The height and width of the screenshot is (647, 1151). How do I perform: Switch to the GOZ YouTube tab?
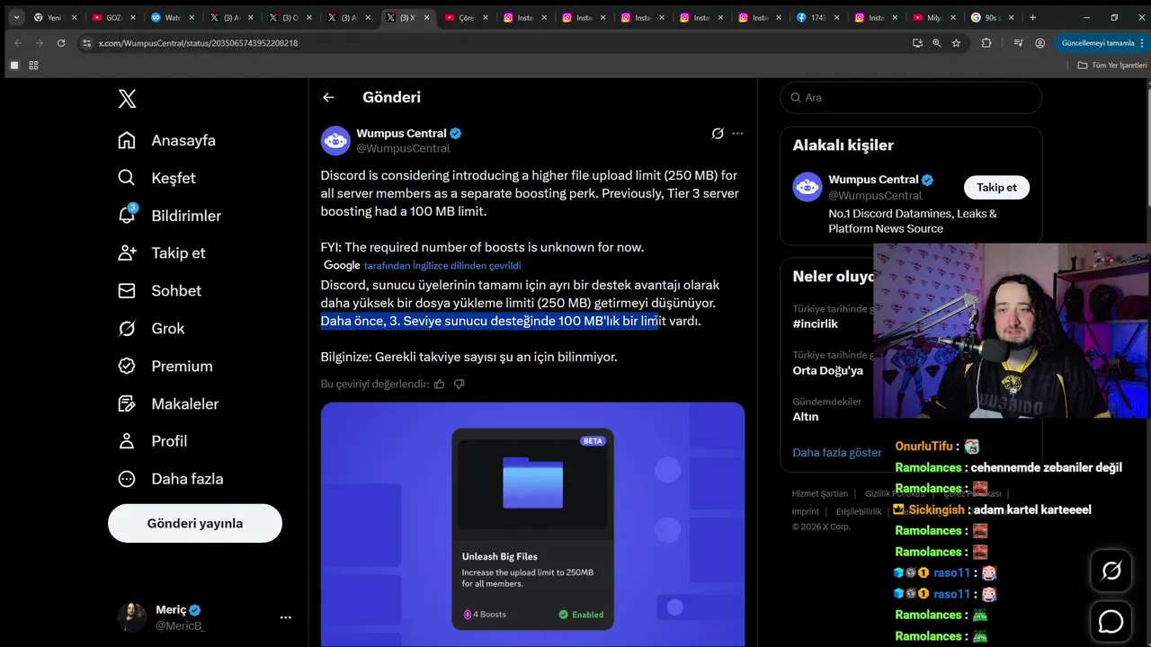pyautogui.click(x=112, y=17)
